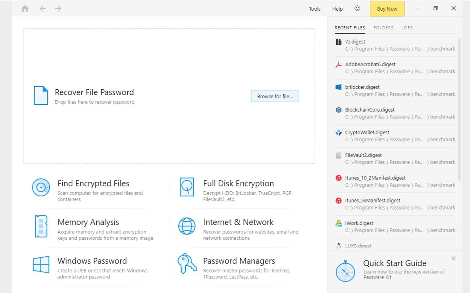Click the smiley feedback icon
The width and height of the screenshot is (470, 293).
[357, 9]
